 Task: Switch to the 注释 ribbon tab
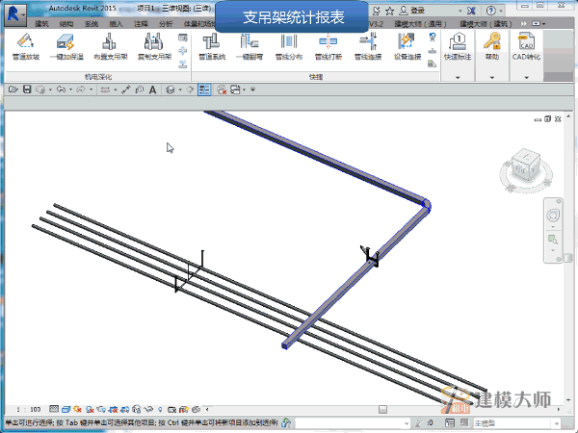(x=141, y=24)
